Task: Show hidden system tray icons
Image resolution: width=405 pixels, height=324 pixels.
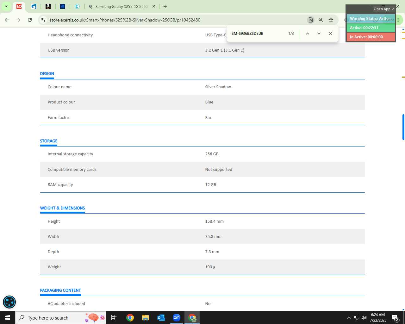Action: [349, 318]
